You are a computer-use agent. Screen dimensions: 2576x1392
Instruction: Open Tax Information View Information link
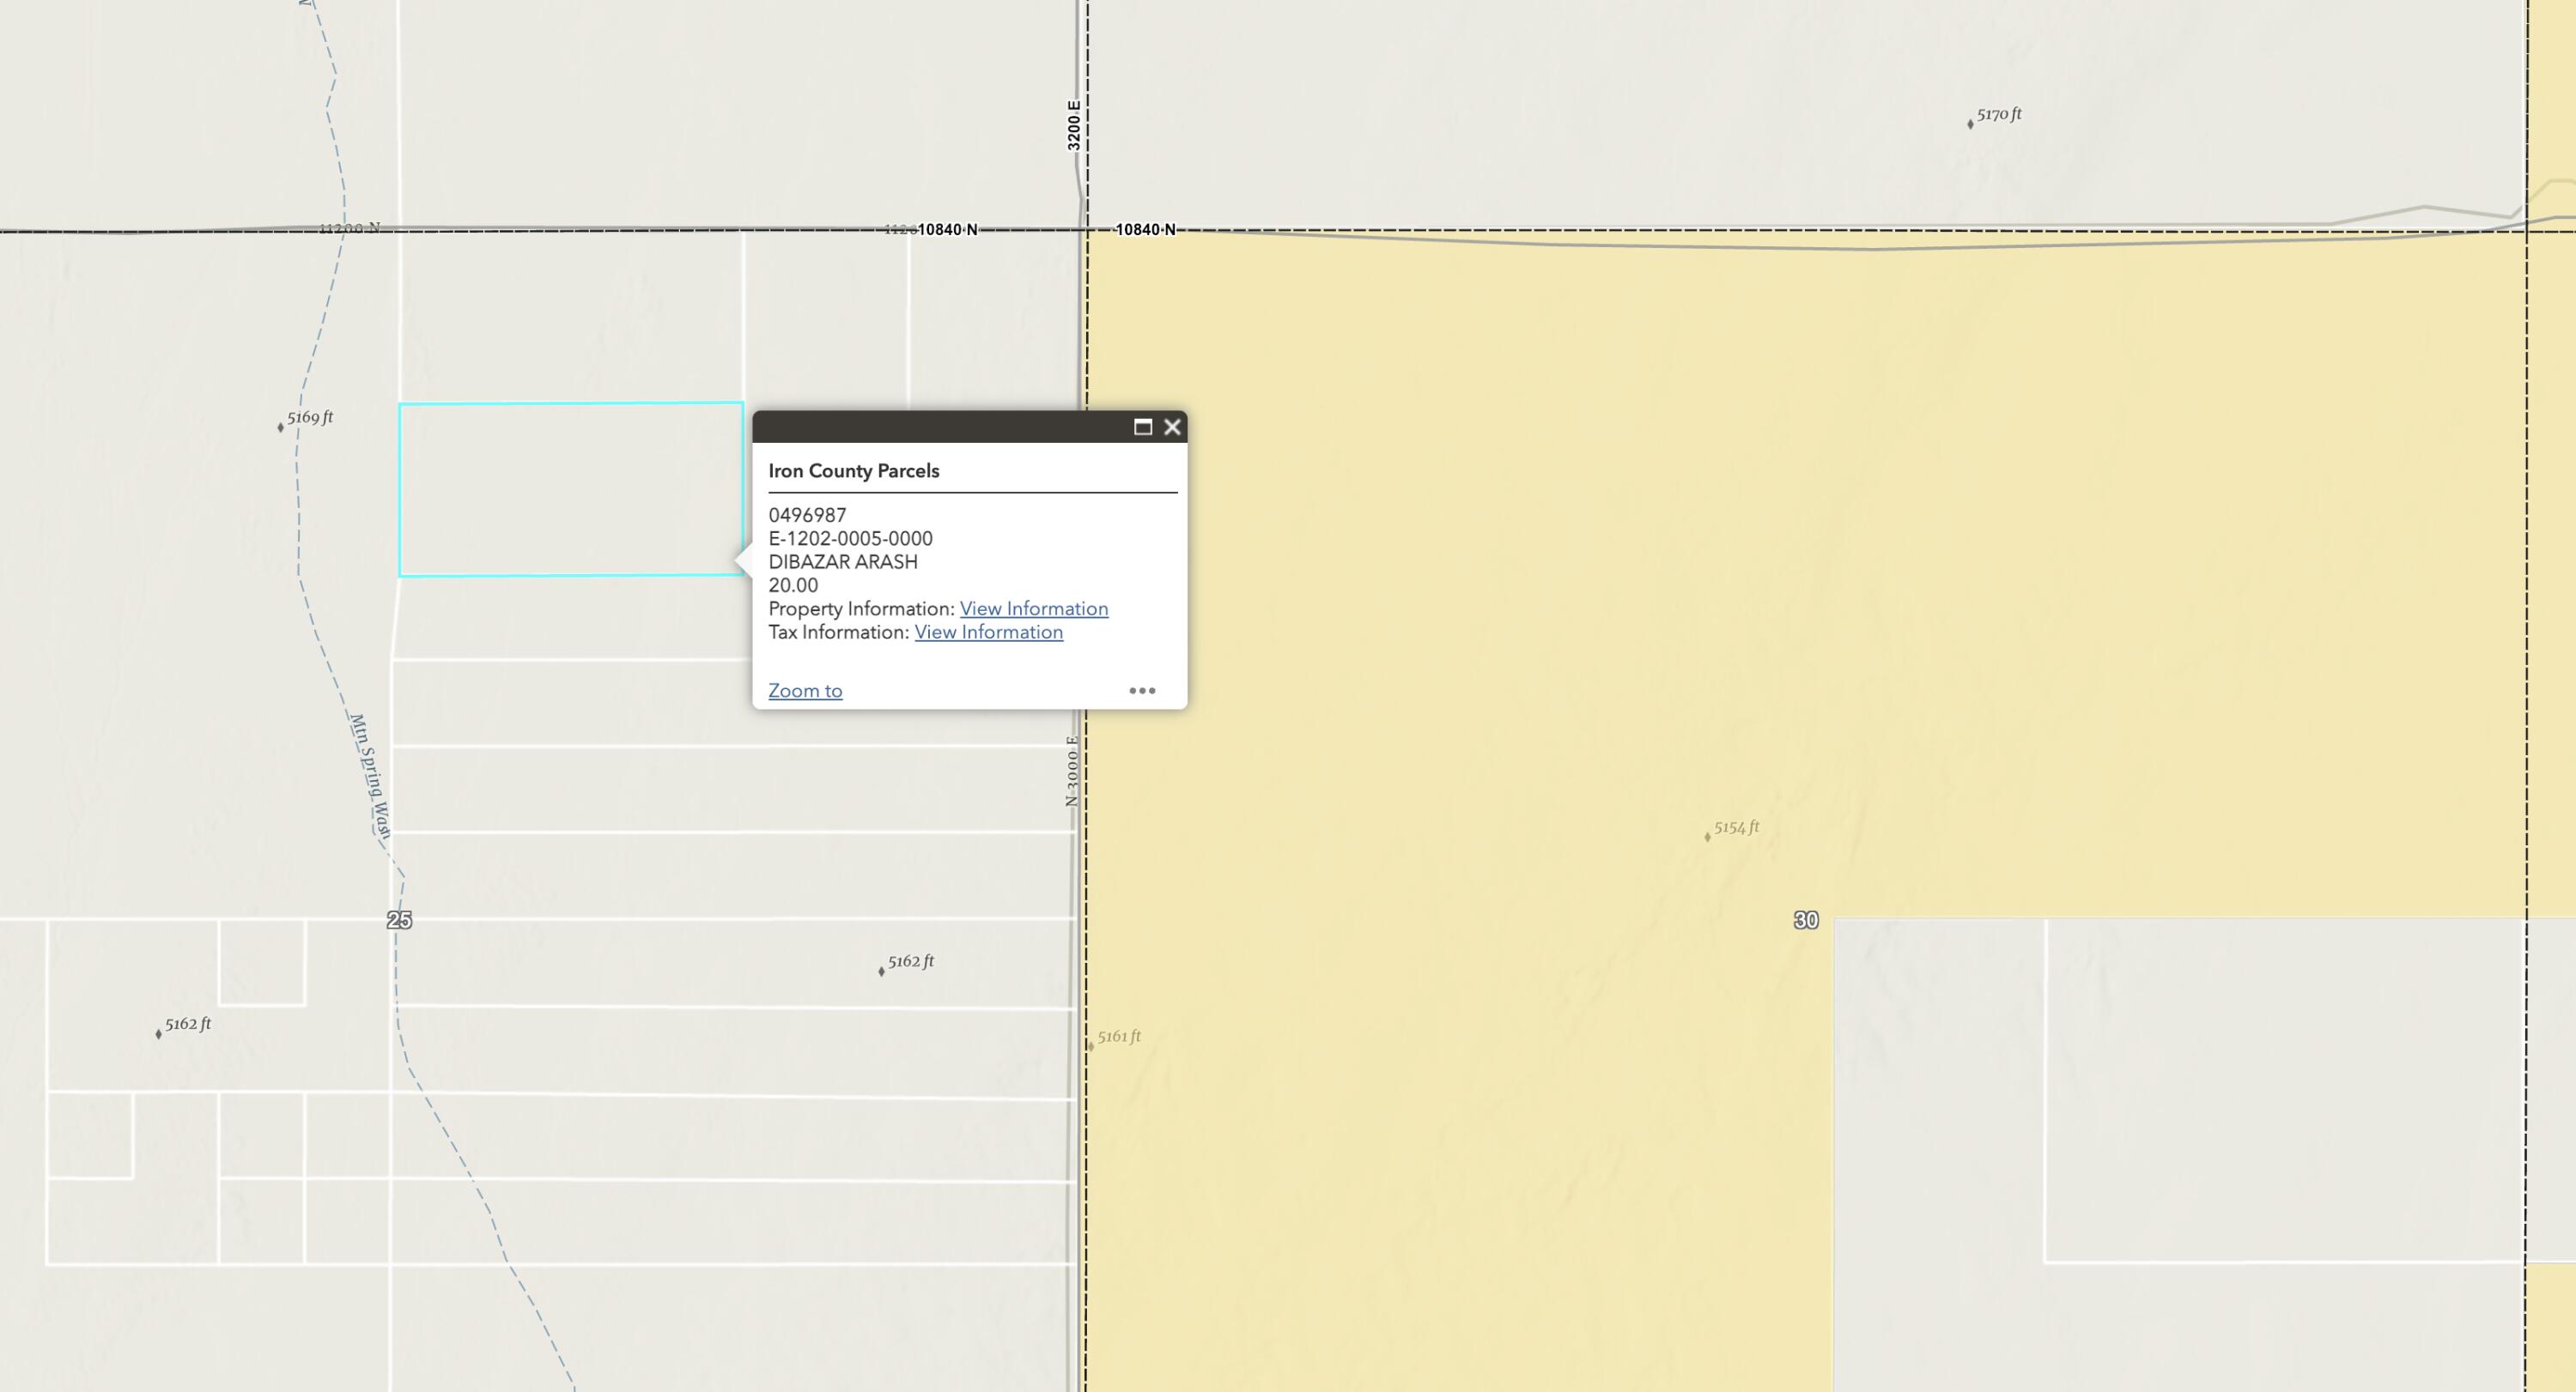pos(988,632)
